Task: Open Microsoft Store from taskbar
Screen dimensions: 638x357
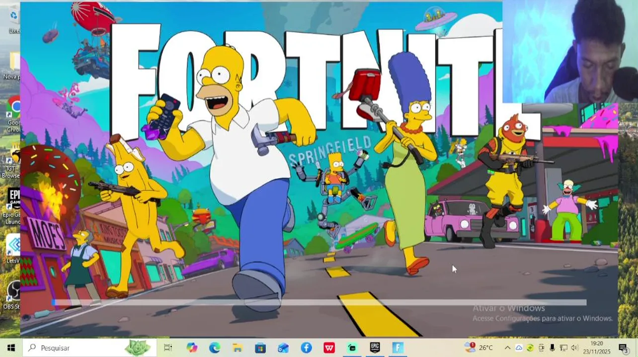Action: coord(260,348)
